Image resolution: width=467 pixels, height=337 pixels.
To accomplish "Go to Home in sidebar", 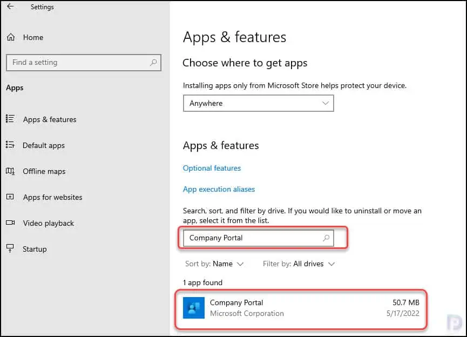I will (x=33, y=37).
